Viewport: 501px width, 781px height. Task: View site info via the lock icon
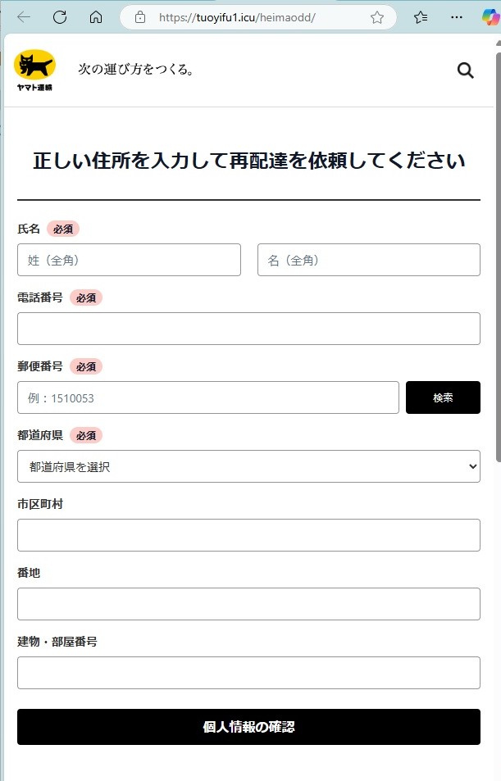click(x=140, y=17)
